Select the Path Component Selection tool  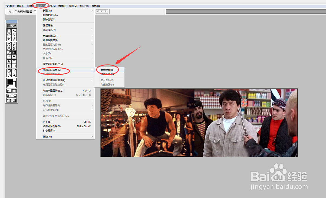[x=9, y=62]
